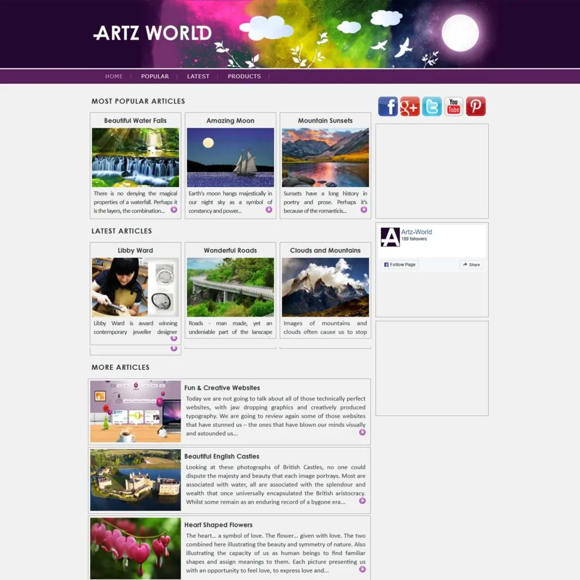The width and height of the screenshot is (580, 580).
Task: Click the read-more arrow on Amazing Moon
Action: pyautogui.click(x=268, y=210)
